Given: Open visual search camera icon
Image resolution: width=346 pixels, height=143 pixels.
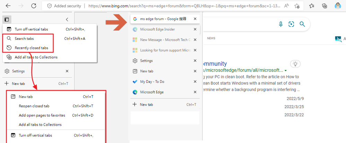Looking at the screenshot, I should (x=292, y=24).
